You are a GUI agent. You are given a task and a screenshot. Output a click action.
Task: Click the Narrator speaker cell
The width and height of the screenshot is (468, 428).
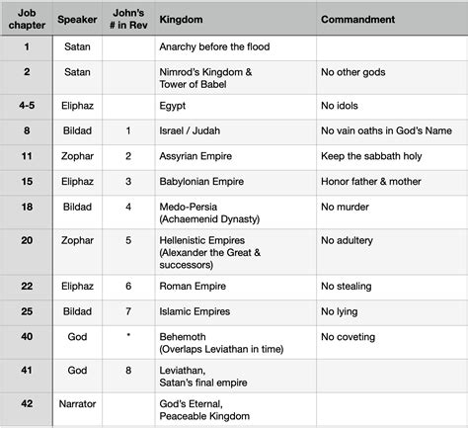click(77, 409)
